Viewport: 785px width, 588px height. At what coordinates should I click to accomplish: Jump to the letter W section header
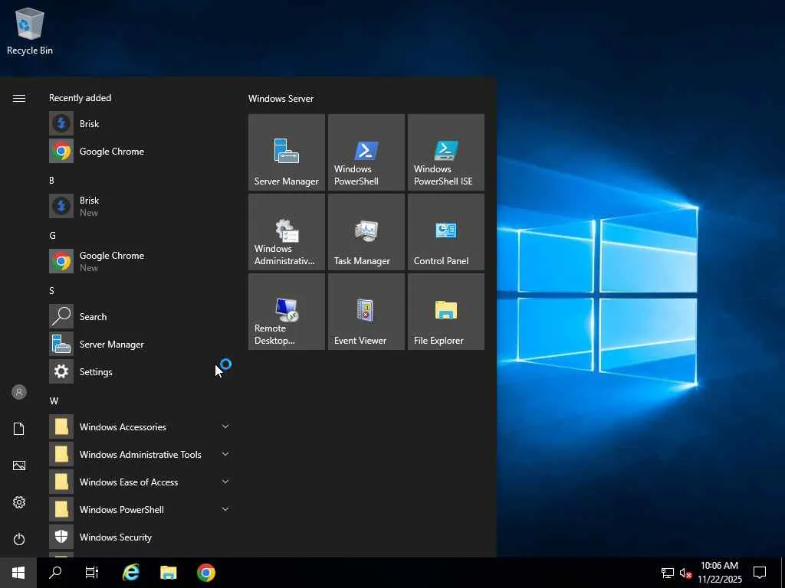(x=54, y=401)
